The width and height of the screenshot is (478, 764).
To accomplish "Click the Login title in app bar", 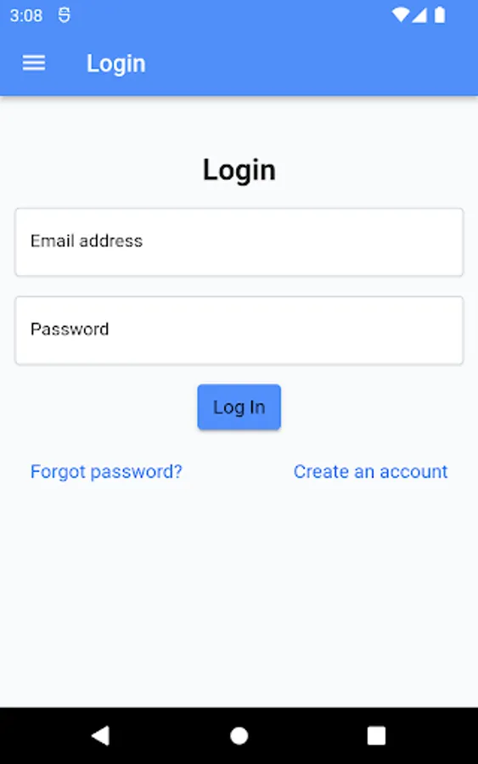I will [116, 64].
